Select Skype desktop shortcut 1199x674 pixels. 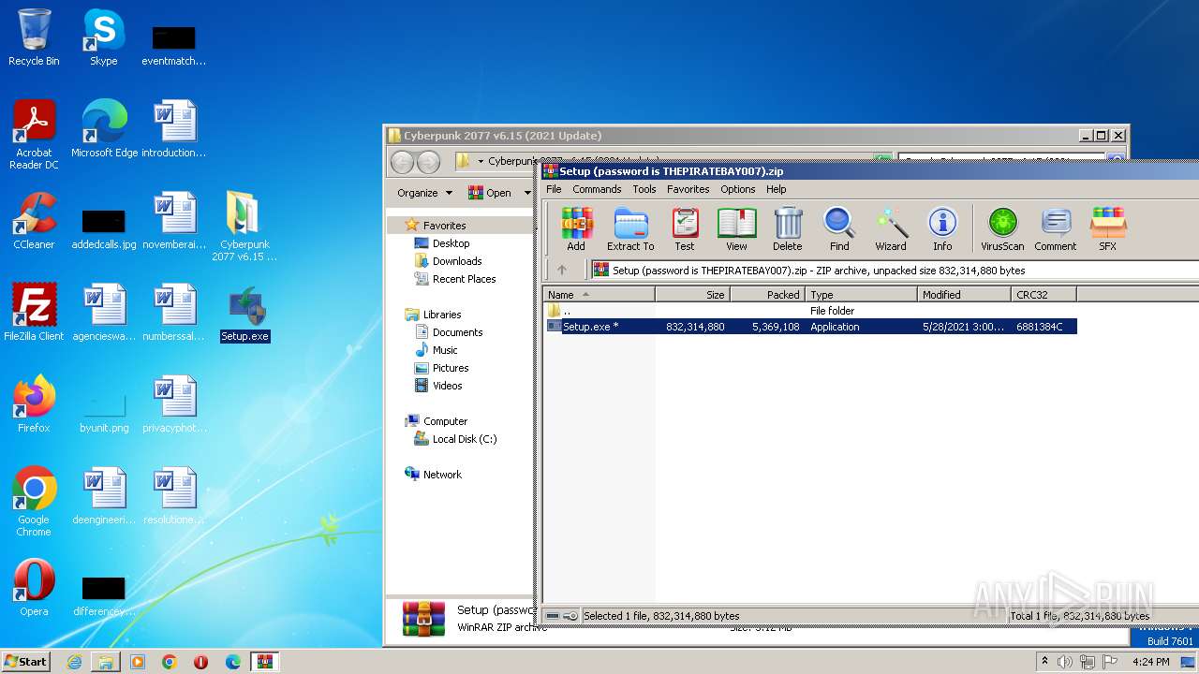103,37
